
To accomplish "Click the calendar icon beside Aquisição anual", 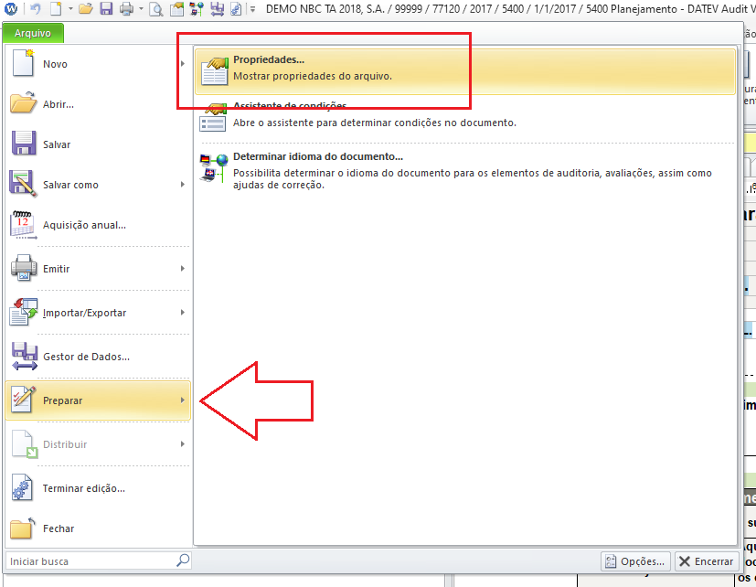I will [23, 224].
